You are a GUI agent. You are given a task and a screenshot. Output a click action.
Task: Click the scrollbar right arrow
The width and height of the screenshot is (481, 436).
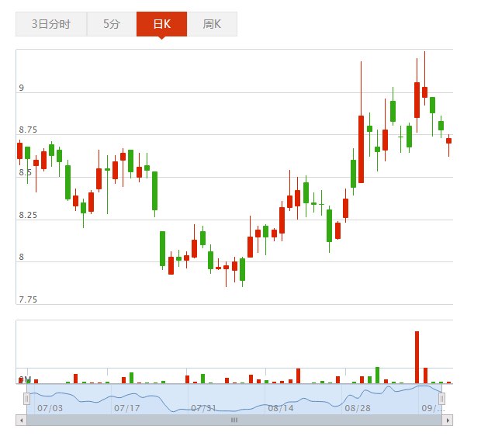(x=447, y=420)
